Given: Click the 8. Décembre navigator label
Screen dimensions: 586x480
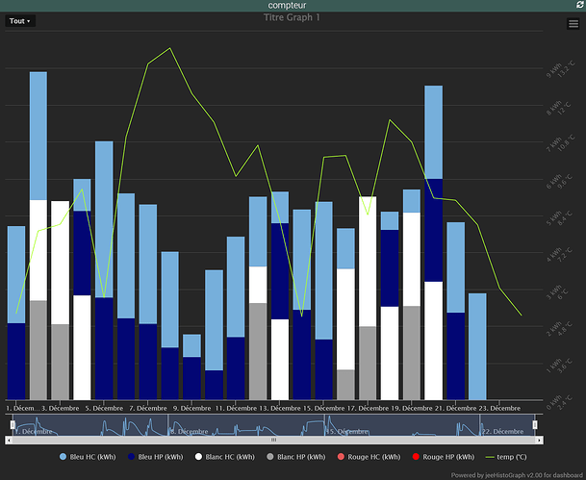Looking at the screenshot, I should pyautogui.click(x=190, y=432).
